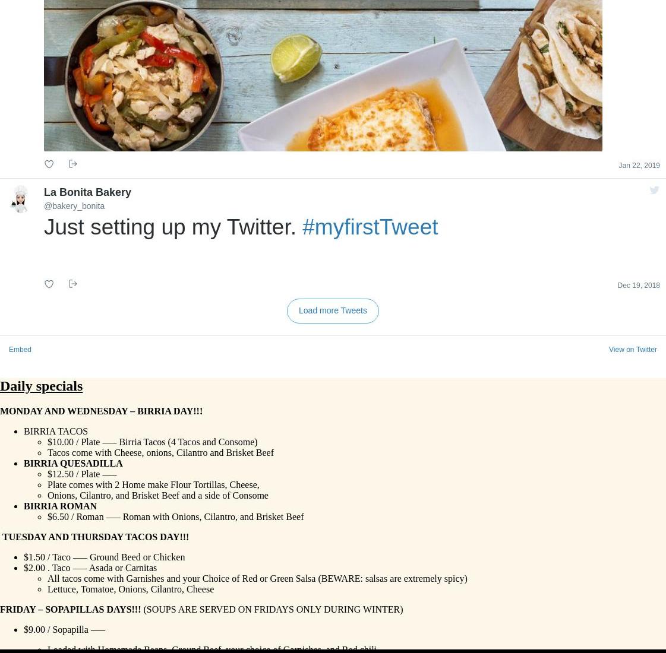The width and height of the screenshot is (666, 653).
Task: Open View on Twitter link
Action: 633,350
